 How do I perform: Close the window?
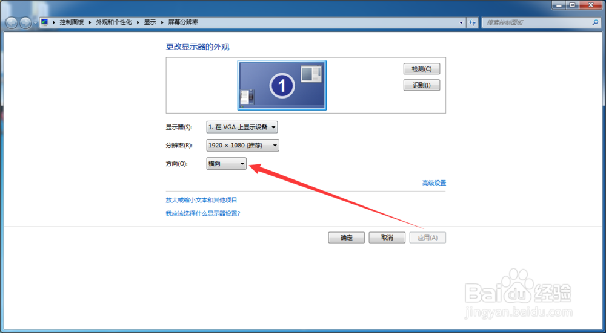[591, 5]
